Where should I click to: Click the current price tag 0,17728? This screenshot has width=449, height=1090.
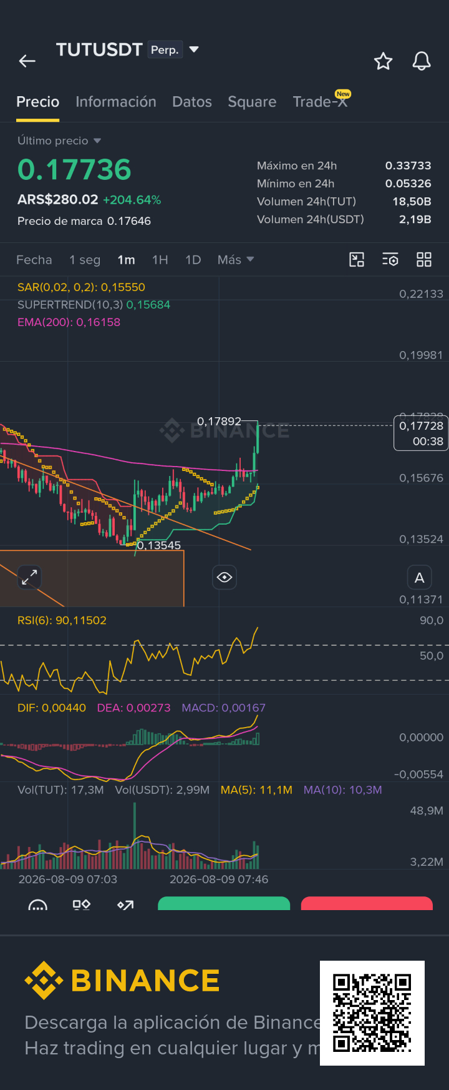[x=421, y=433]
